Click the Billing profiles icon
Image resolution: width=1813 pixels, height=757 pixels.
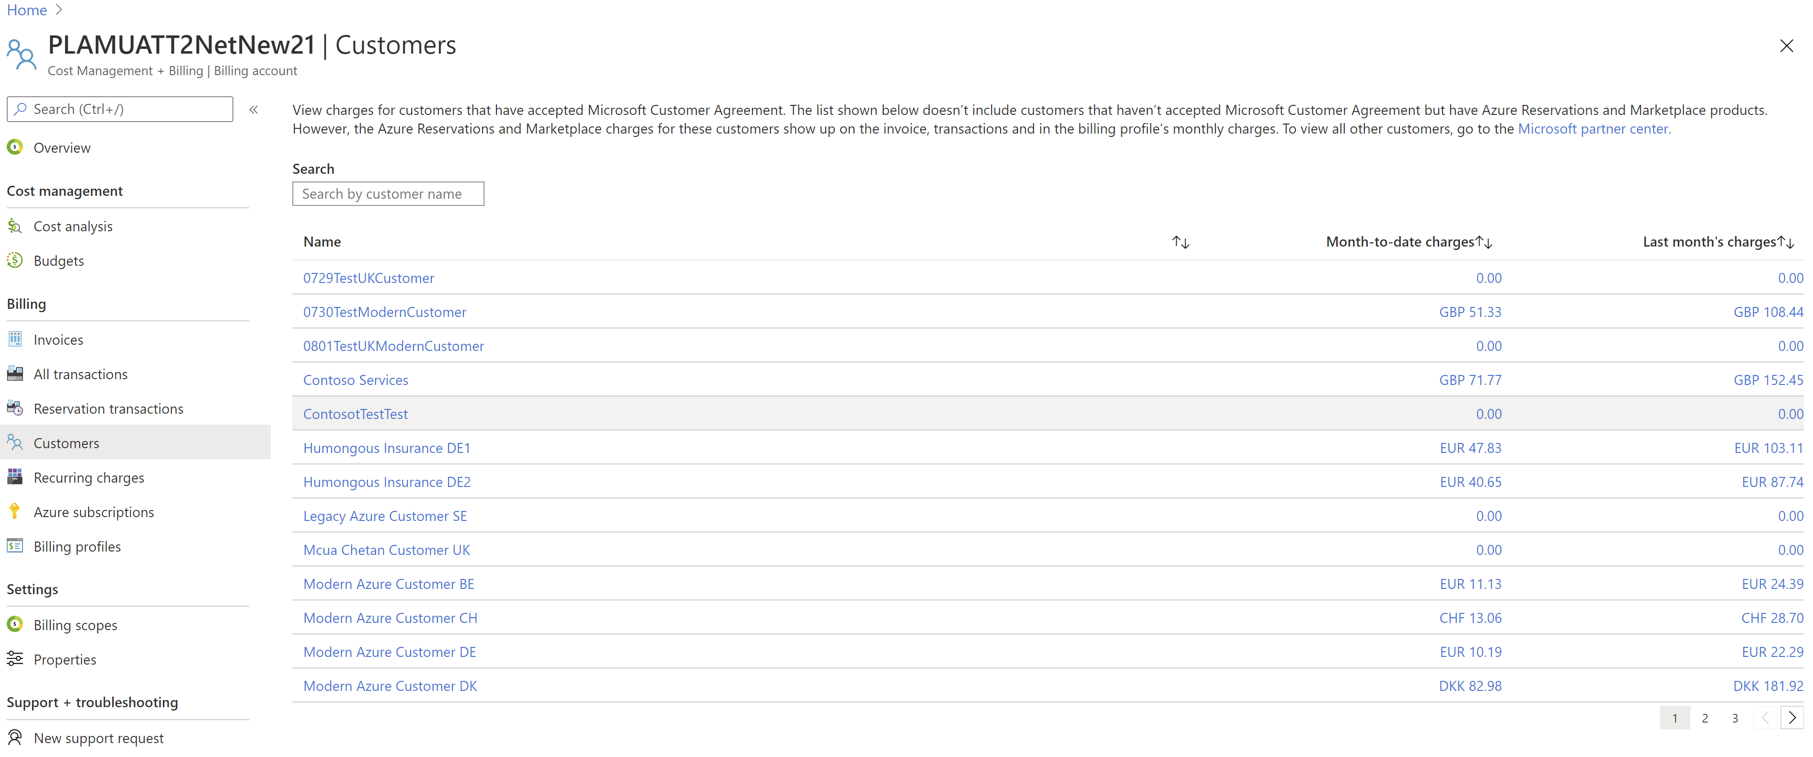15,546
